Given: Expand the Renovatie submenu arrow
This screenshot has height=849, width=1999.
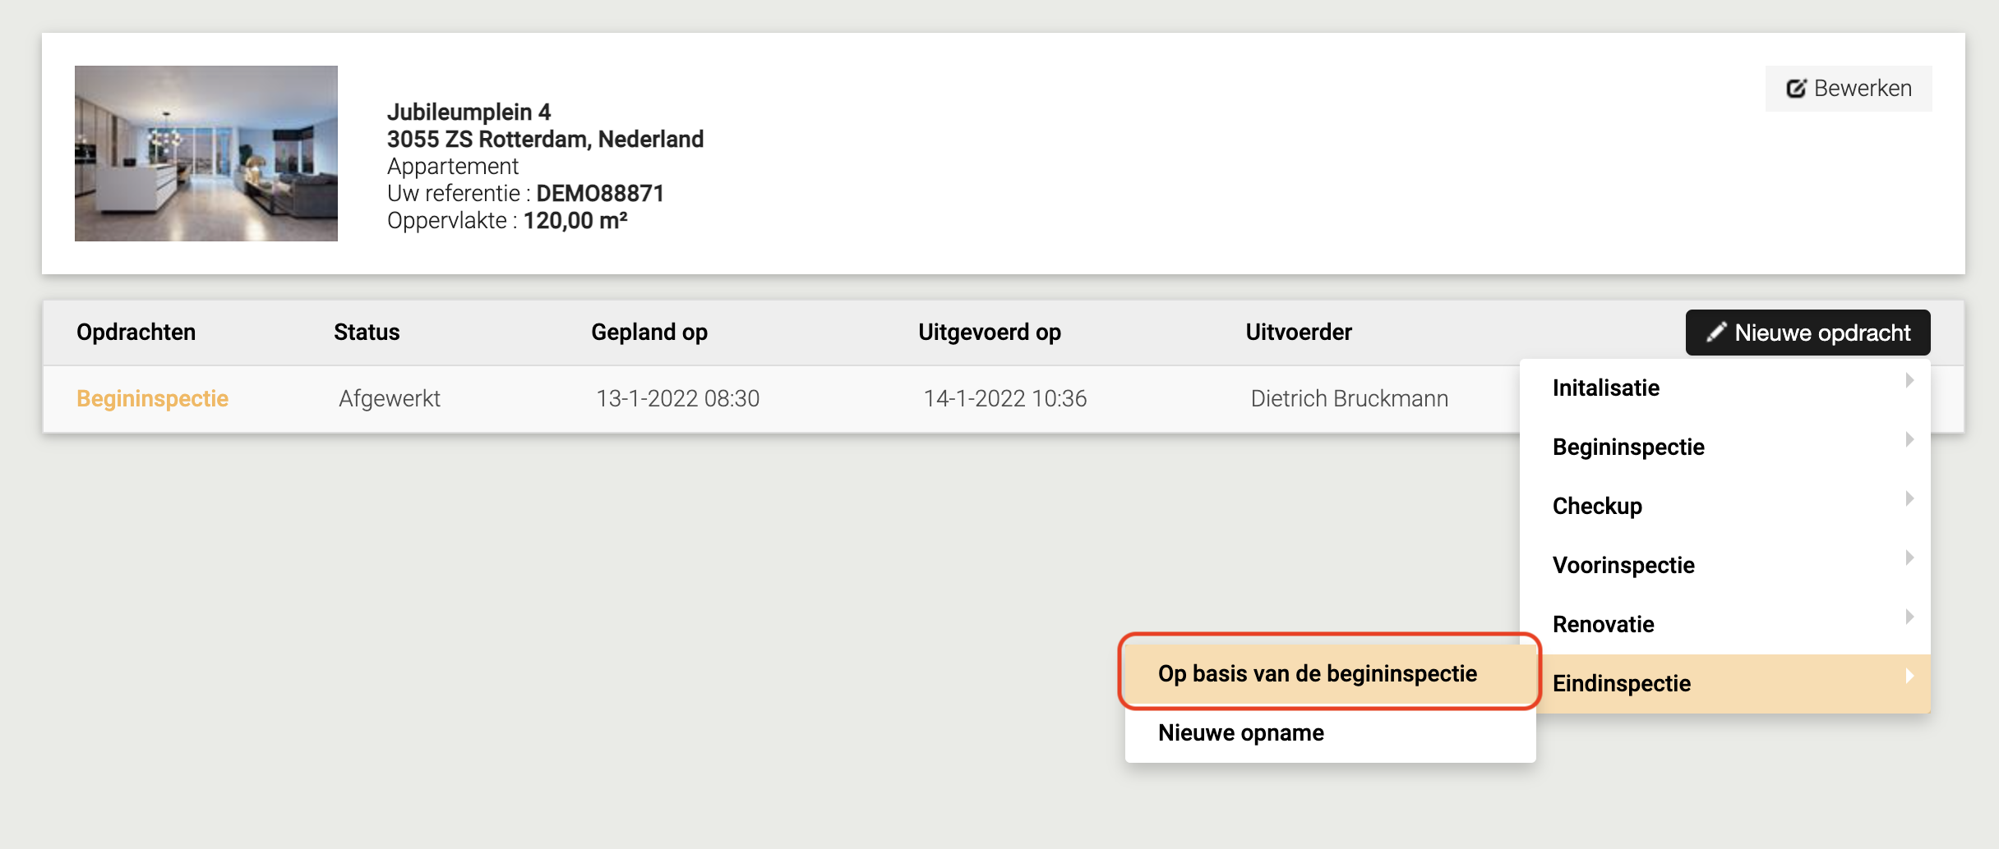Looking at the screenshot, I should point(1909,617).
